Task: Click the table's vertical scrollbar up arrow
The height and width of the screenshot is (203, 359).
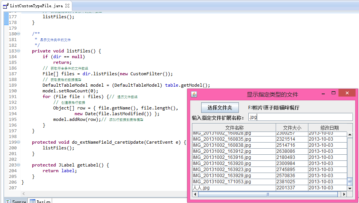Action: click(x=350, y=135)
